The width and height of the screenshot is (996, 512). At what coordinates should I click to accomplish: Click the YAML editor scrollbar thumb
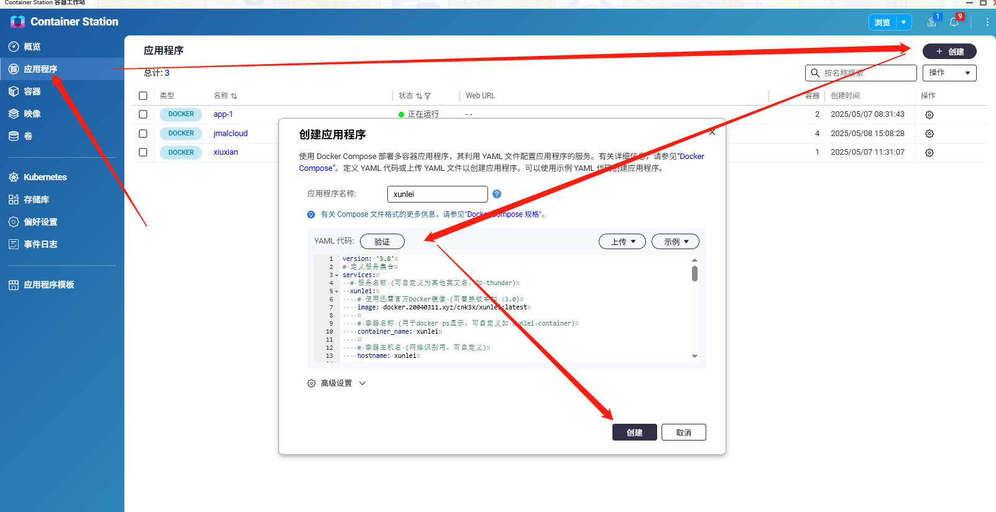click(694, 274)
